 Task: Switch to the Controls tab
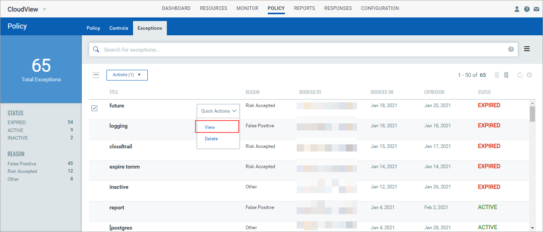(x=119, y=28)
